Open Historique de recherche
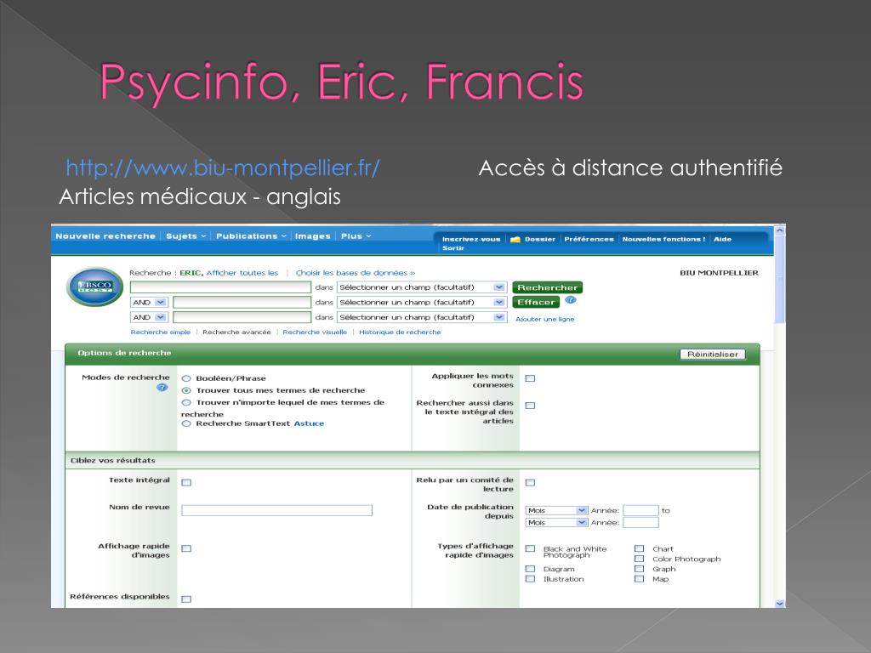The width and height of the screenshot is (871, 653). click(400, 332)
